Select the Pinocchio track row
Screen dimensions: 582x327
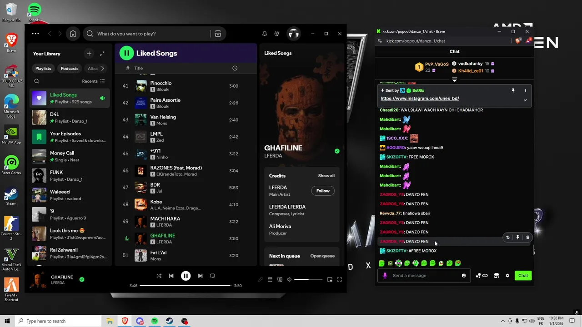point(186,86)
